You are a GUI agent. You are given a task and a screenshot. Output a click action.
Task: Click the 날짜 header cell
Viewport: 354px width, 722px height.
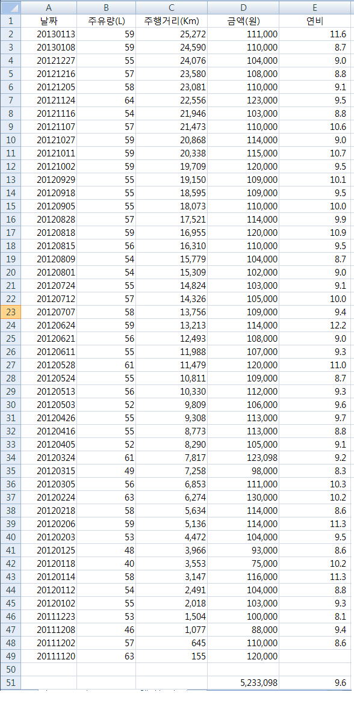49,21
